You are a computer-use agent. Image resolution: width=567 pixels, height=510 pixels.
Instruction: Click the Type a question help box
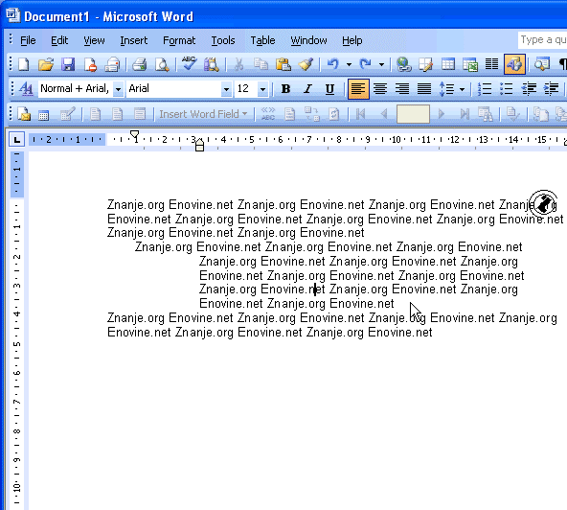coord(542,40)
